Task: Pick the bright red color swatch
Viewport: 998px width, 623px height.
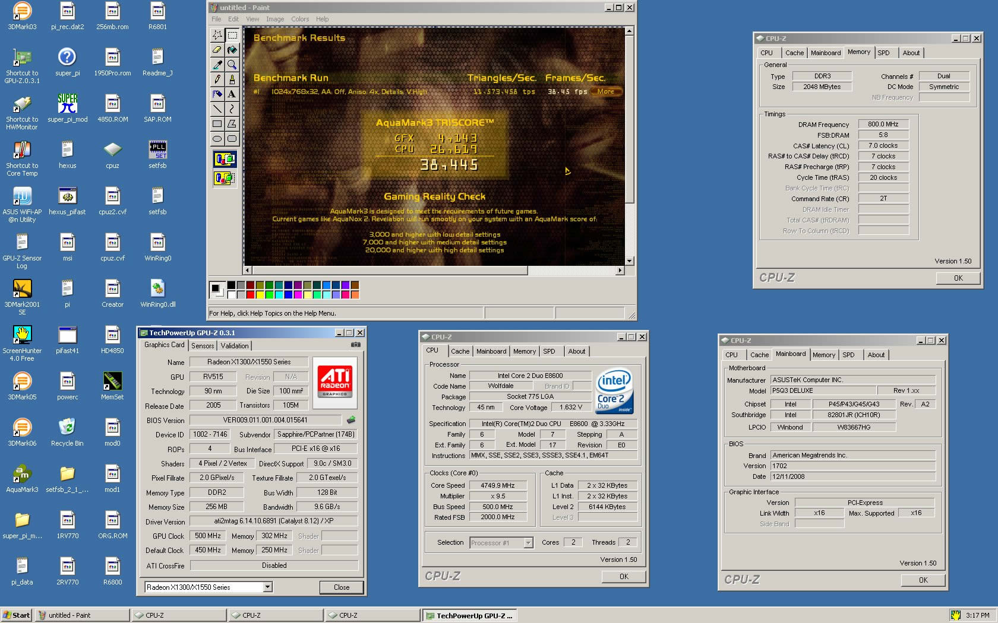Action: (x=250, y=294)
